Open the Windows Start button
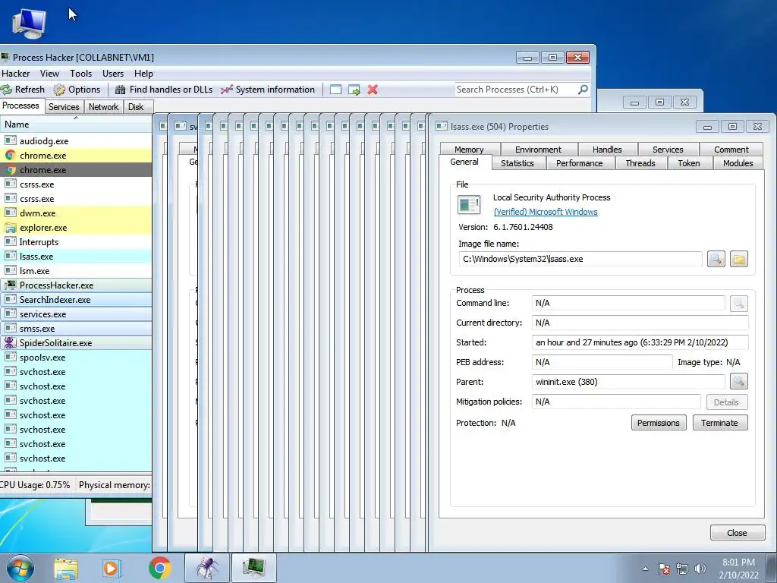 point(20,568)
